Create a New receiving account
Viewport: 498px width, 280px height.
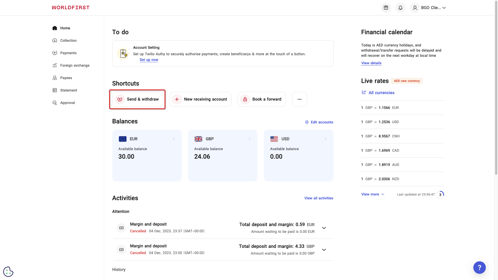200,99
